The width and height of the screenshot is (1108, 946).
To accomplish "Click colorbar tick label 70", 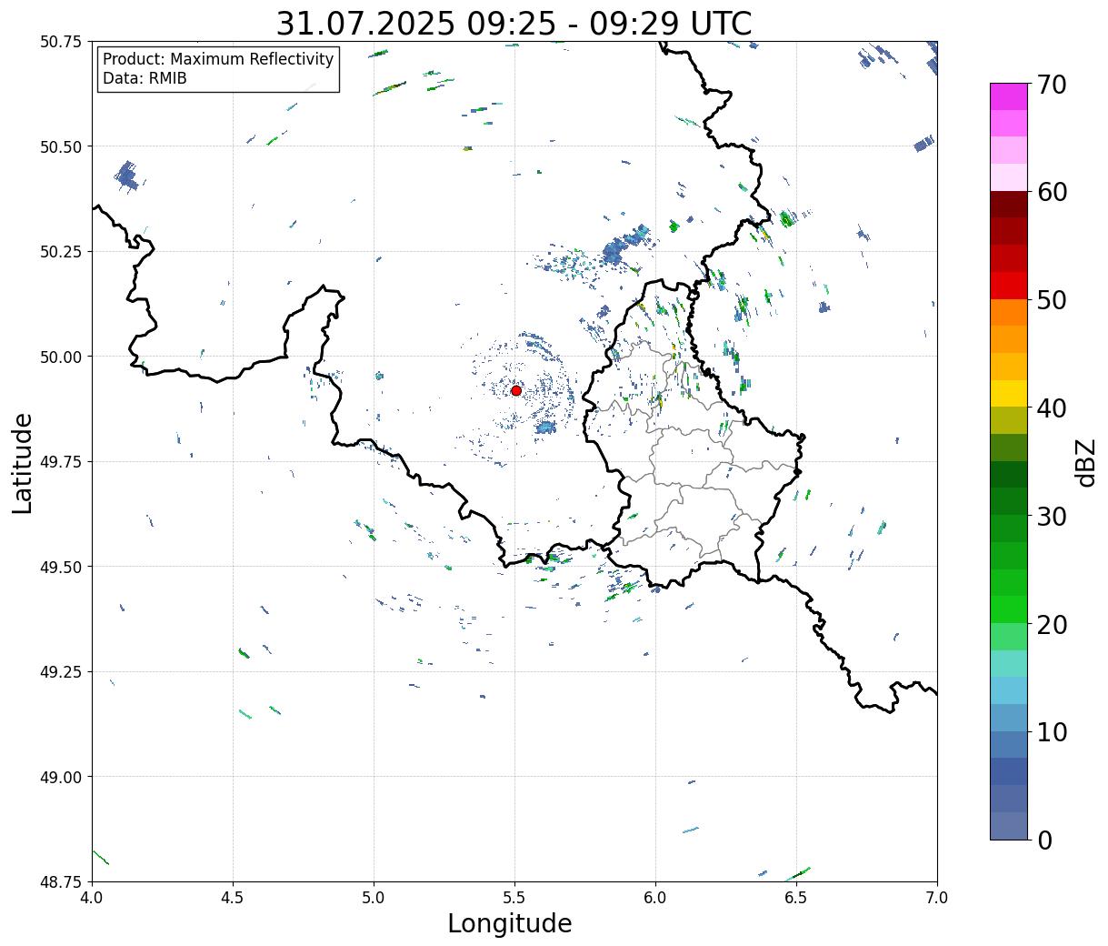I will click(x=1052, y=85).
